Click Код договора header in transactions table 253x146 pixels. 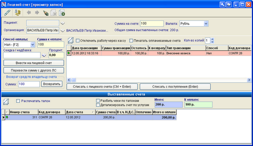coord(240,48)
